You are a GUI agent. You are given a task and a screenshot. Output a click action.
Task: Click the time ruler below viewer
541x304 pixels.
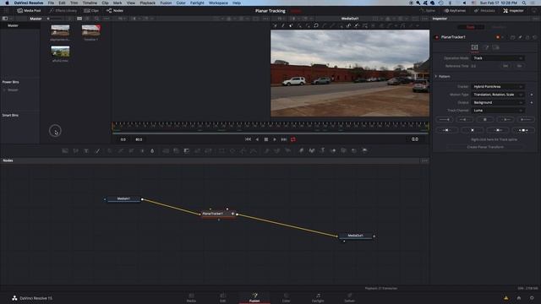click(270, 126)
